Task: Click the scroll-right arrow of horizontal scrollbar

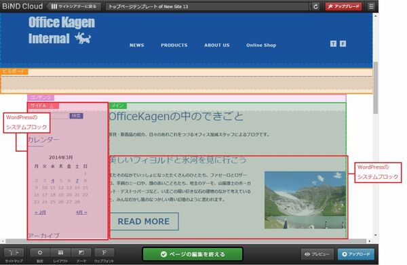Action: 370,241
